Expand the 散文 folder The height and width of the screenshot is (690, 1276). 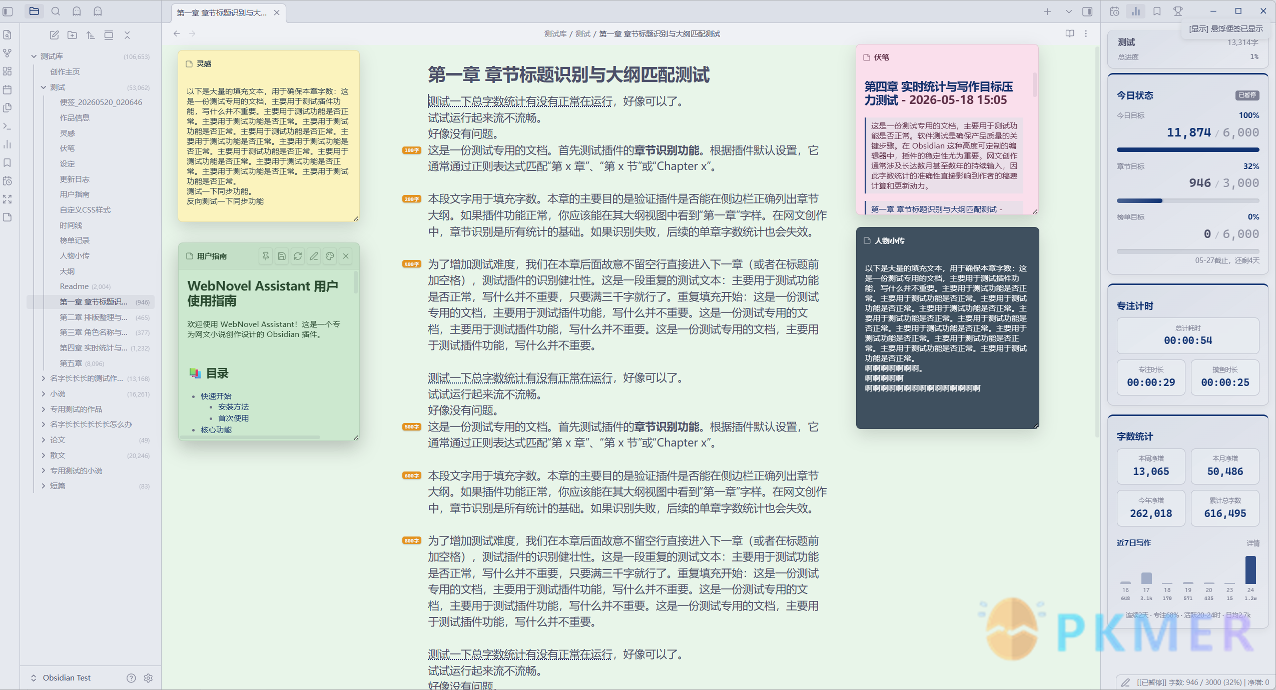(44, 455)
